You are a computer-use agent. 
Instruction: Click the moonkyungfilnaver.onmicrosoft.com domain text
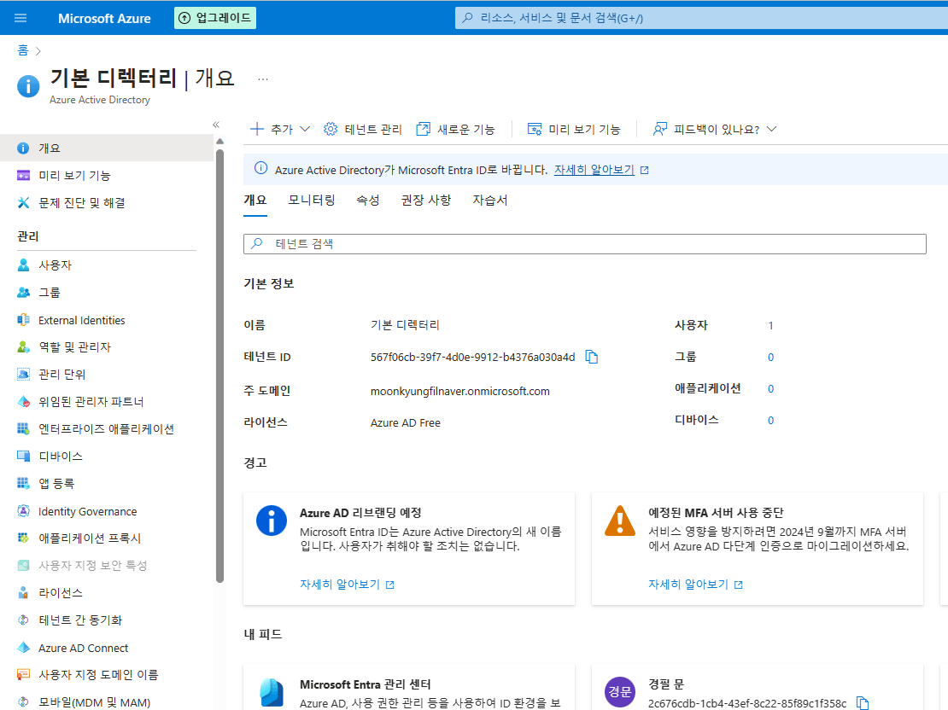(x=460, y=392)
